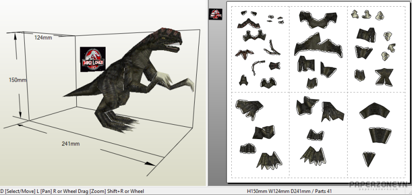Select the X-shaped unfolded pattern part
The height and width of the screenshot is (195, 412).
click(384, 77)
